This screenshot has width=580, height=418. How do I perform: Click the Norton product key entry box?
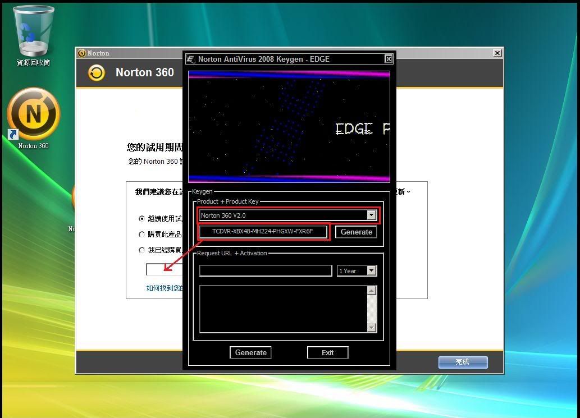coord(165,269)
